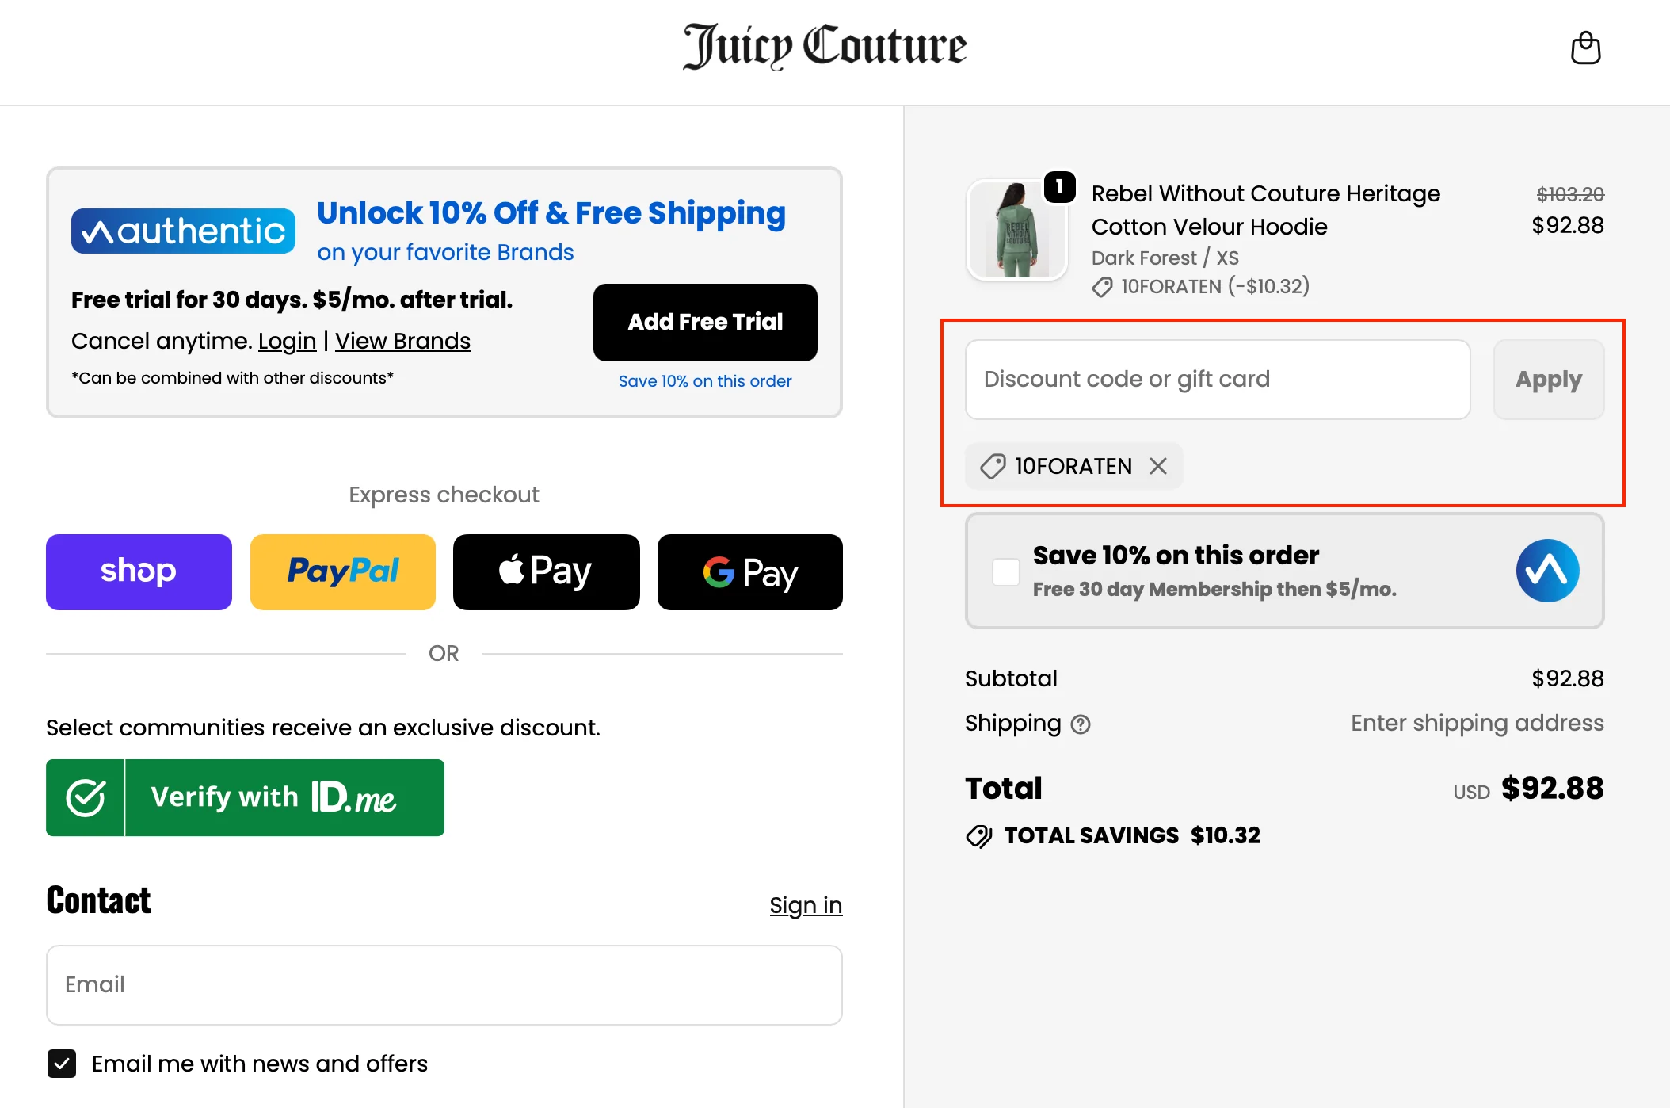Click the discount code or gift card field

[1217, 380]
